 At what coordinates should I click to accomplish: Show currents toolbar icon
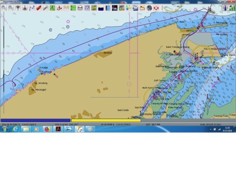[66, 8]
